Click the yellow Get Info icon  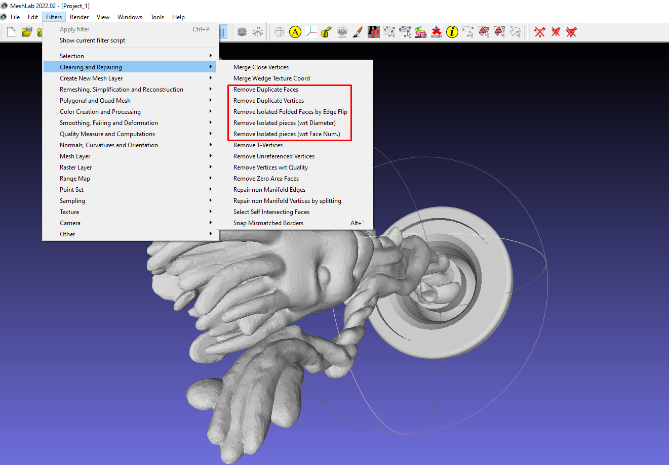coord(452,32)
